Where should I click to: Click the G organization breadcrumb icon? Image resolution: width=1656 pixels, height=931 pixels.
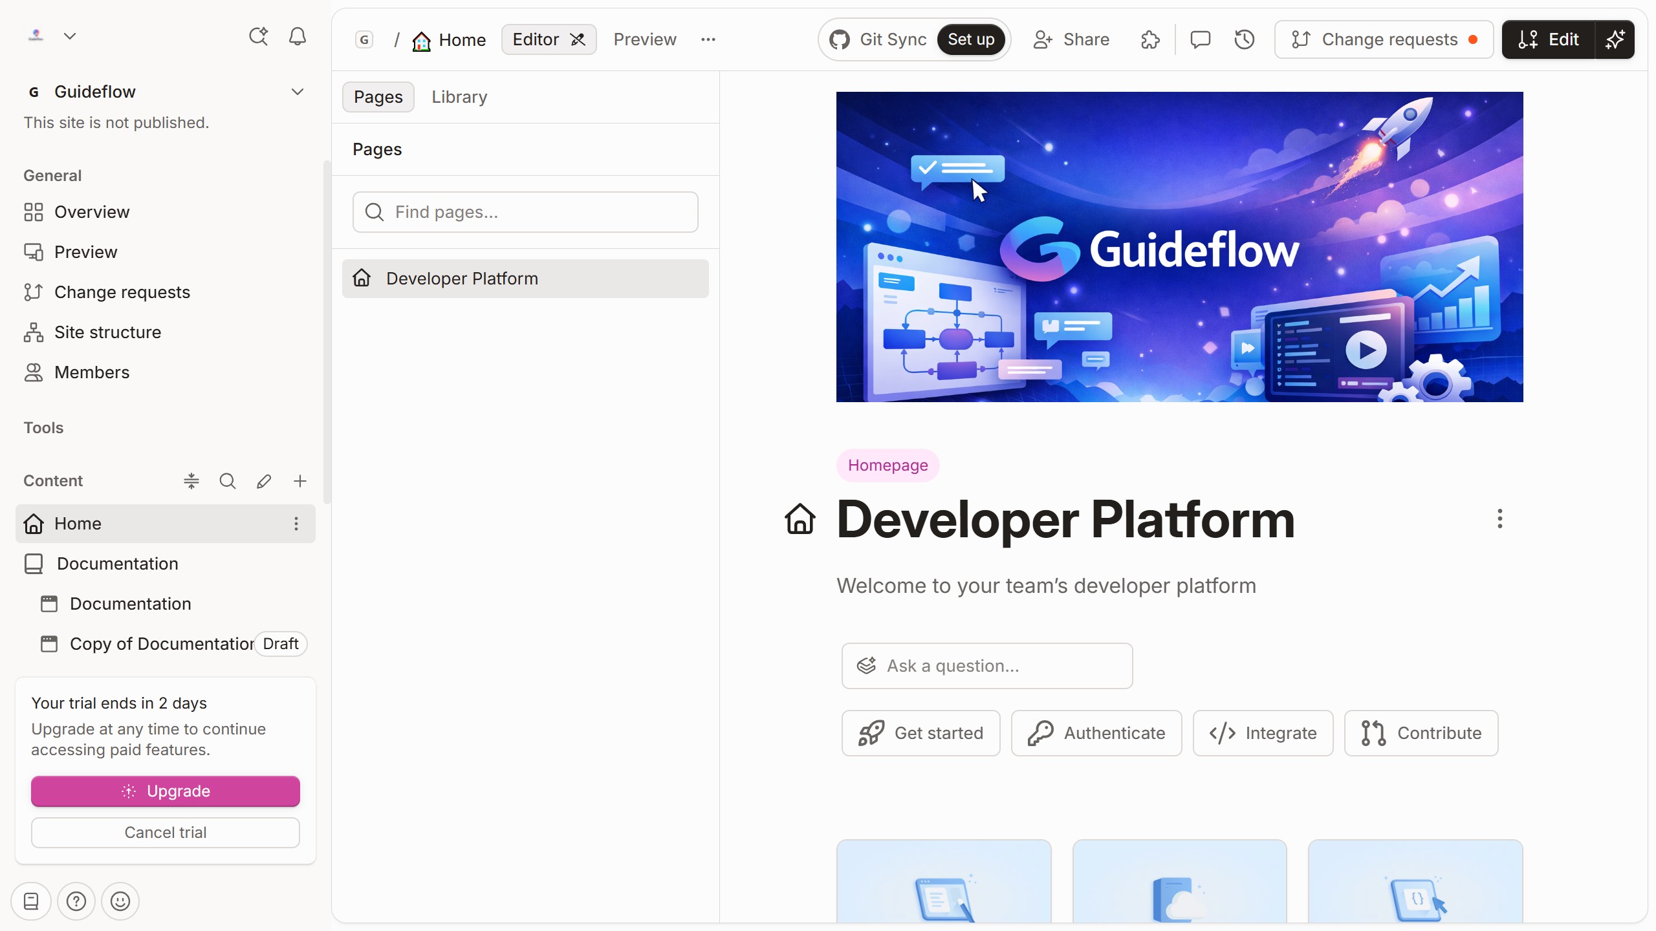coord(364,40)
